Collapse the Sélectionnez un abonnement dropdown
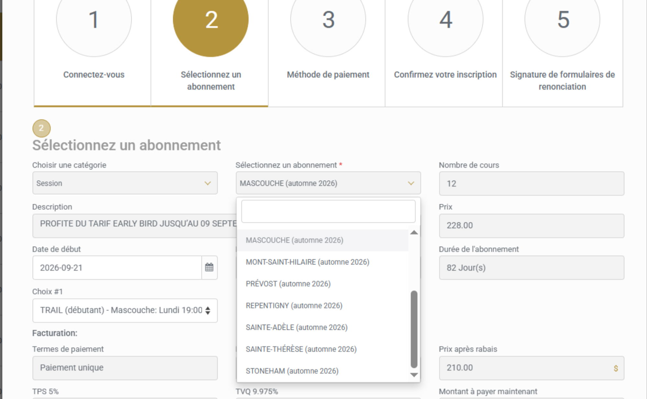The height and width of the screenshot is (399, 647). [328, 183]
